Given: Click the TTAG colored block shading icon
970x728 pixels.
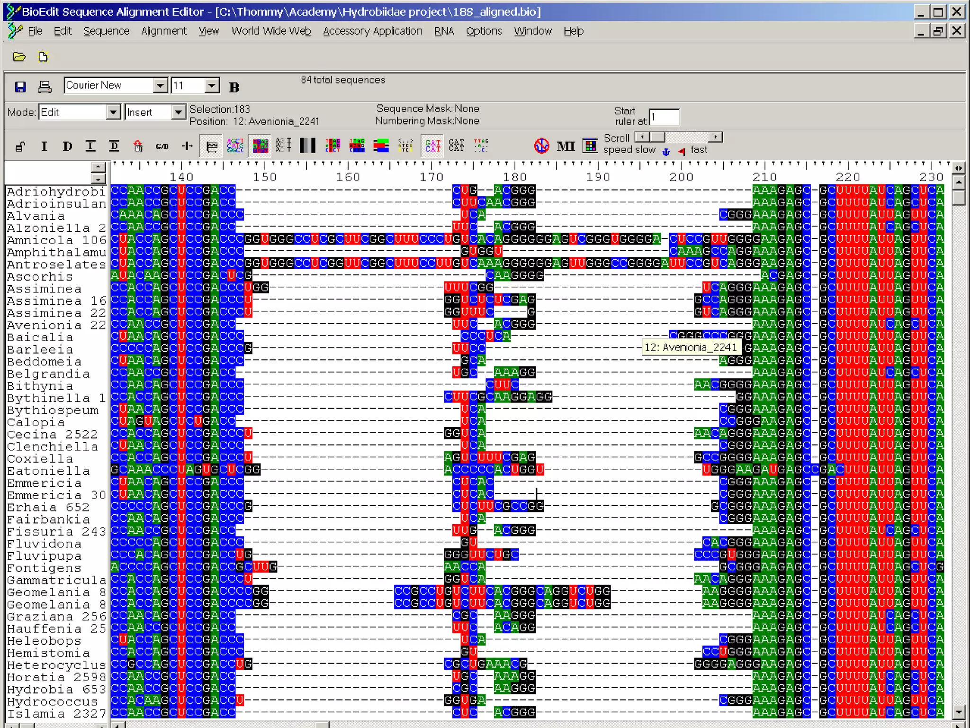Looking at the screenshot, I should (333, 145).
